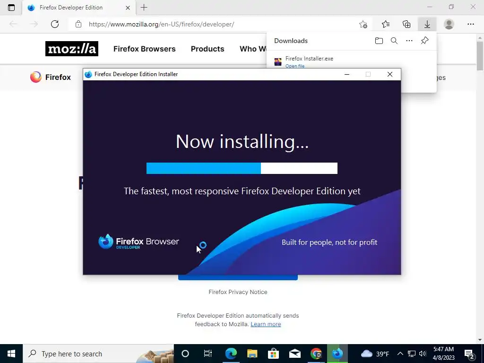The width and height of the screenshot is (484, 363).
Task: Click the page vertical scrollbar
Action: click(480, 56)
